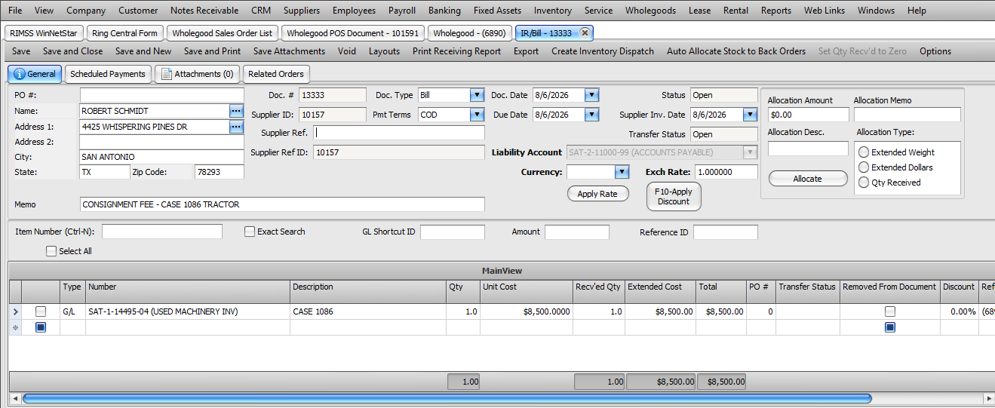The height and width of the screenshot is (408, 995).
Task: Click Void in the toolbar
Action: [347, 51]
